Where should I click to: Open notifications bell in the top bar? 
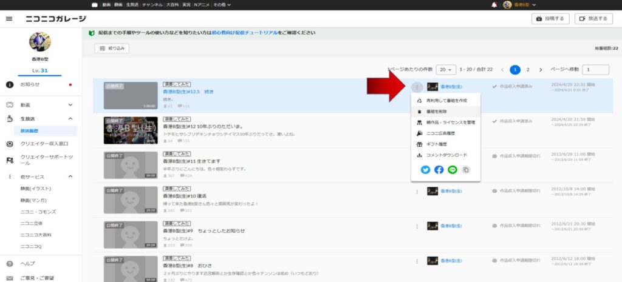pyautogui.click(x=494, y=5)
